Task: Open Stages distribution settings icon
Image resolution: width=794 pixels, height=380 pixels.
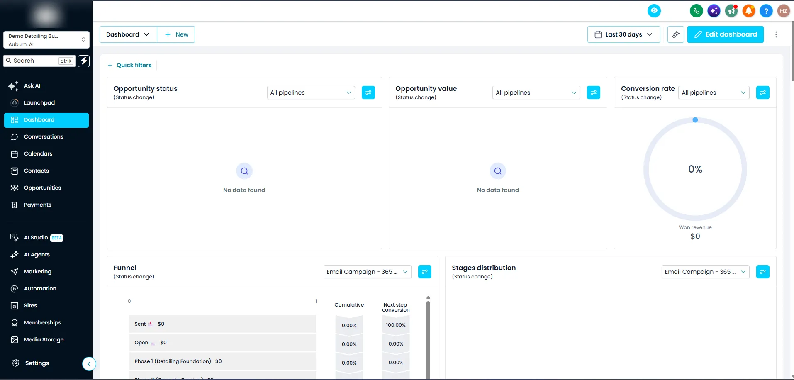Action: [763, 272]
